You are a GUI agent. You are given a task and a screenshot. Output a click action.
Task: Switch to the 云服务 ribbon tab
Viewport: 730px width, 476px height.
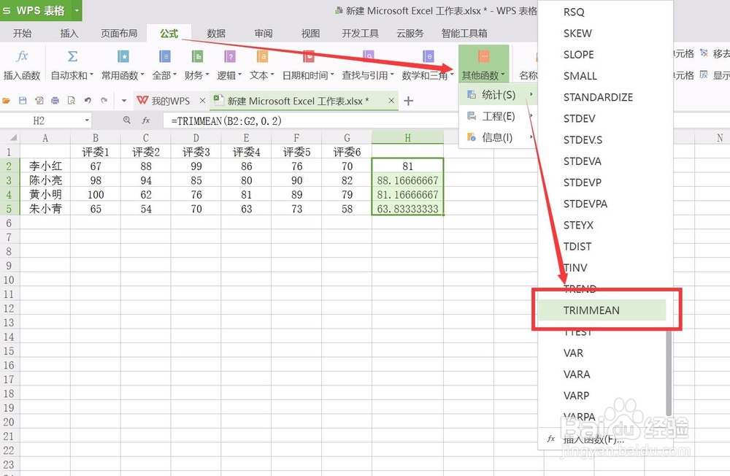click(410, 33)
